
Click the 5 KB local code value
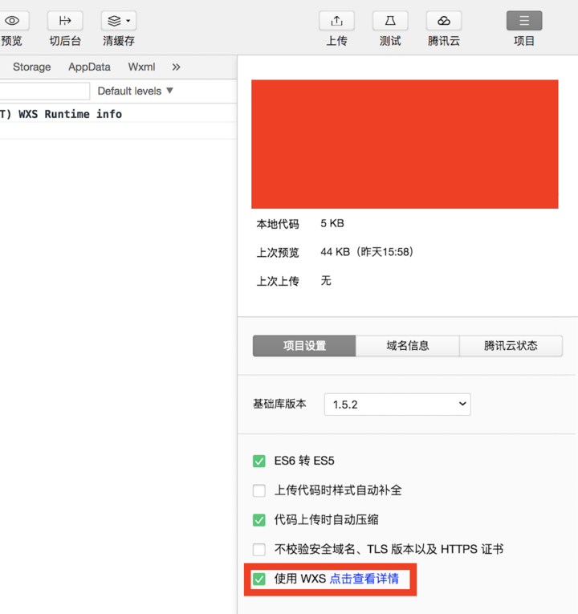tap(332, 223)
